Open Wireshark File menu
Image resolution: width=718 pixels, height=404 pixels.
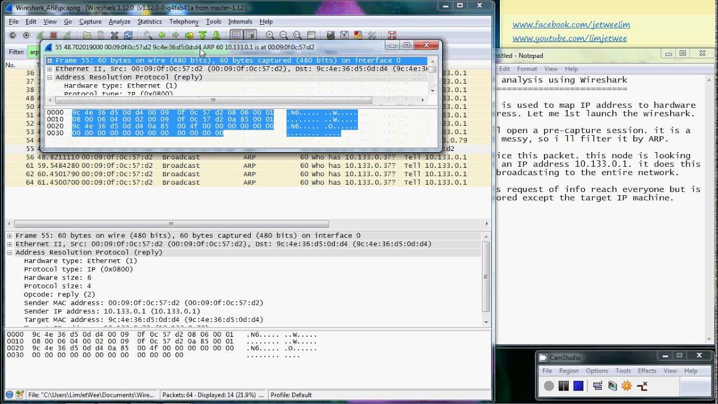click(13, 21)
